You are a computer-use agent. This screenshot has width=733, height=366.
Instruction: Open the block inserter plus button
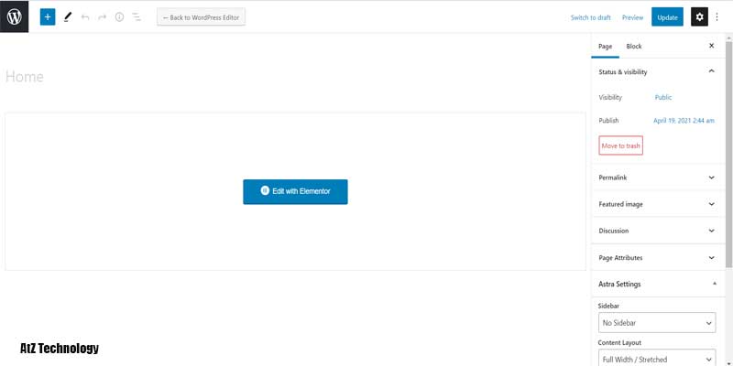[x=48, y=17]
